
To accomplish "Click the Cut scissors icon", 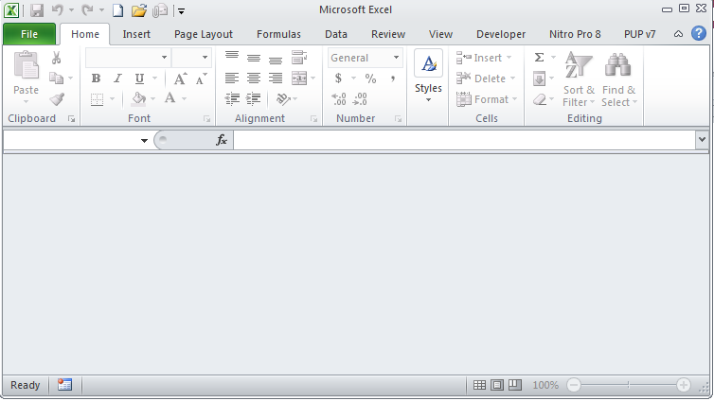I will [57, 58].
